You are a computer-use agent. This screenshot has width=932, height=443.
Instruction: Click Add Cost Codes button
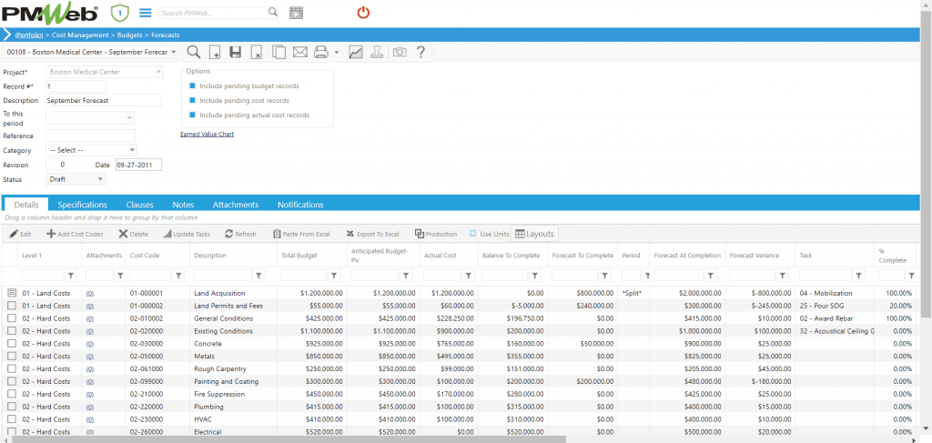coord(75,234)
